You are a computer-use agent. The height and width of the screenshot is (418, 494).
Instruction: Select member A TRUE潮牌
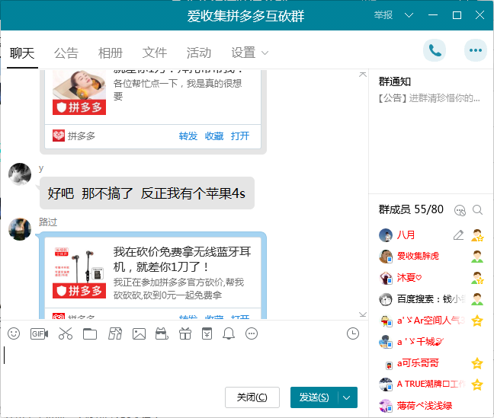coord(431,384)
